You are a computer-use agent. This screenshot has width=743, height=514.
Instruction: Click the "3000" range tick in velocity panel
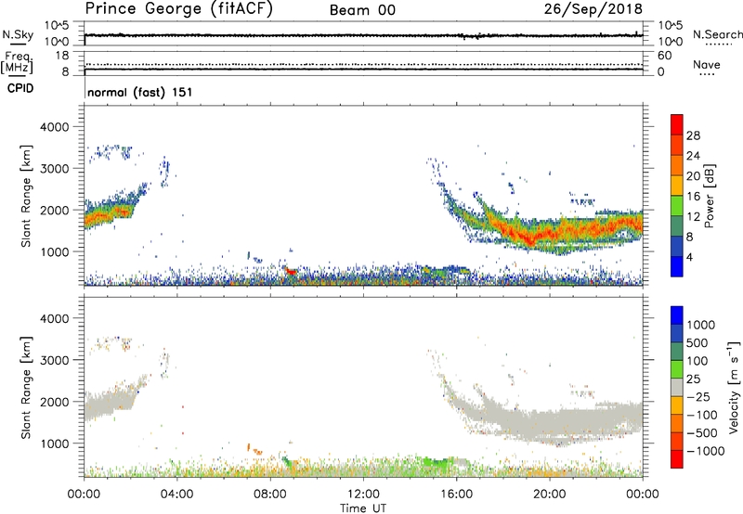click(54, 360)
